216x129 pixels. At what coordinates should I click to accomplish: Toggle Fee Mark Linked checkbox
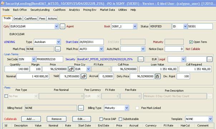click(137, 108)
